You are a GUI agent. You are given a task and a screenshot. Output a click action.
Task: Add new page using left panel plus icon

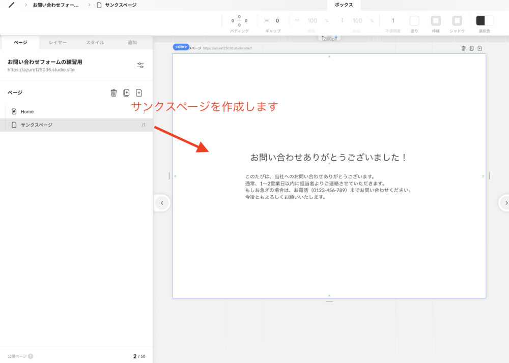[x=139, y=93]
